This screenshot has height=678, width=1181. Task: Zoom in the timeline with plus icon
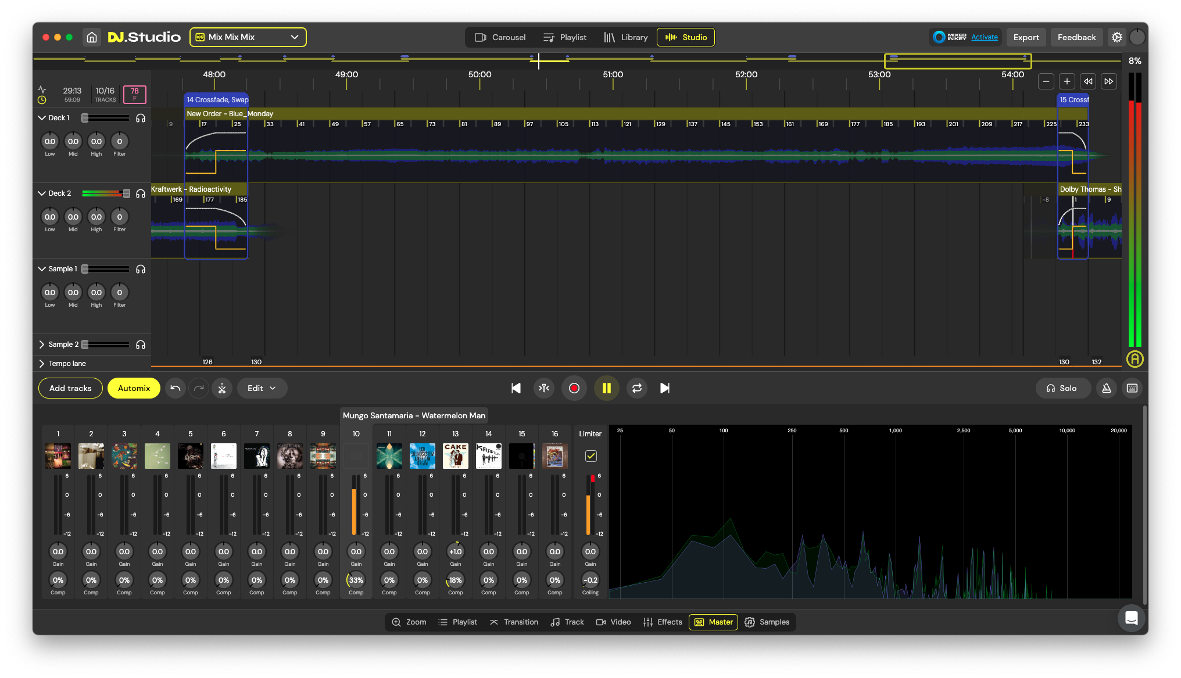(x=1067, y=81)
